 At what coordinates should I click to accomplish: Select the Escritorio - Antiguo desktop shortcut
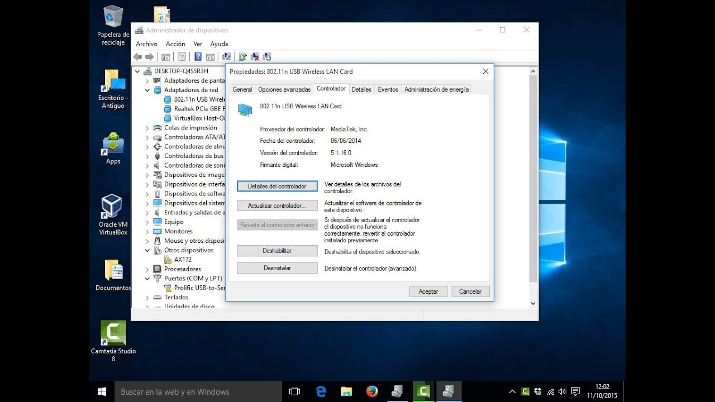(113, 89)
